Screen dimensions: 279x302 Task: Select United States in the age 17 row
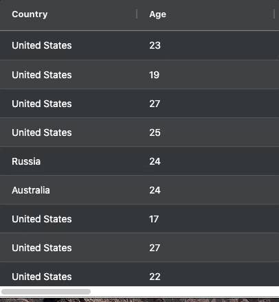(42, 219)
